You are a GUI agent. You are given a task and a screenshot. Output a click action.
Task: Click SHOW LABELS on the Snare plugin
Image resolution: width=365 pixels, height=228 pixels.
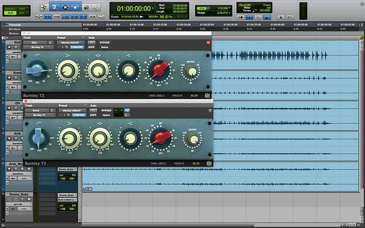(157, 163)
